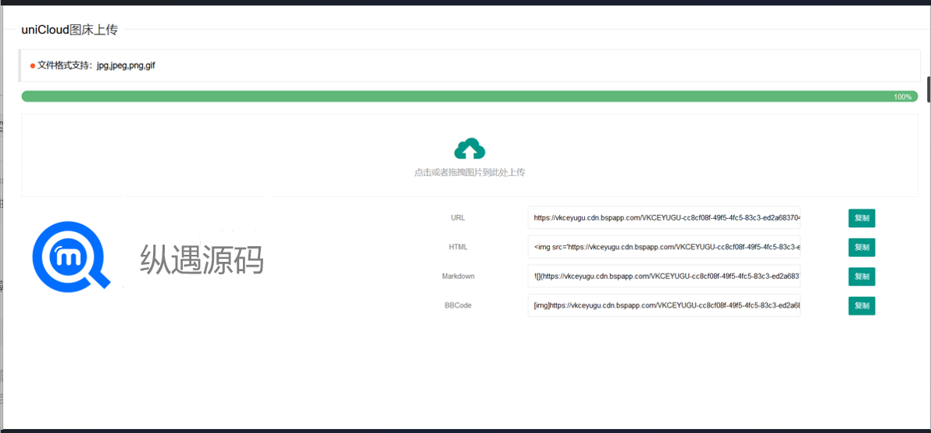This screenshot has height=433, width=931.
Task: Focus the URL text field
Action: coord(664,218)
